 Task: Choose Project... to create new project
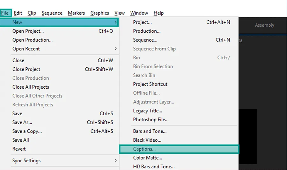(179, 22)
